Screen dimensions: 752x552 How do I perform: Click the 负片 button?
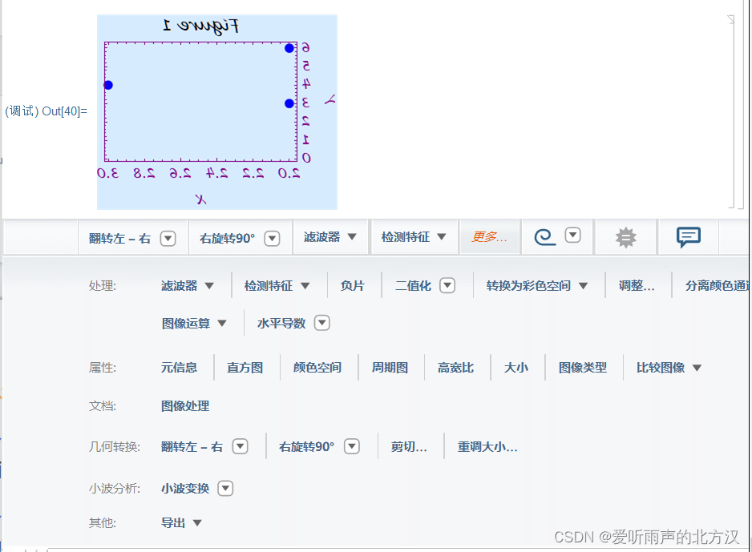click(x=353, y=285)
